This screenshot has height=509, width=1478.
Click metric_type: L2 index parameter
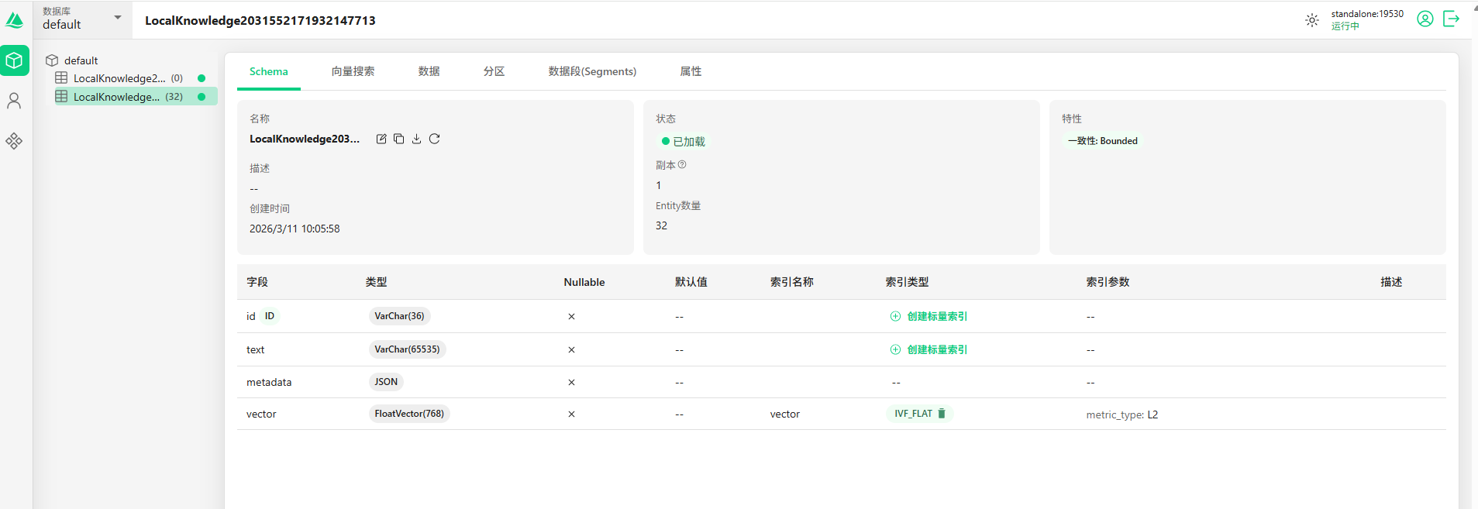click(1122, 414)
